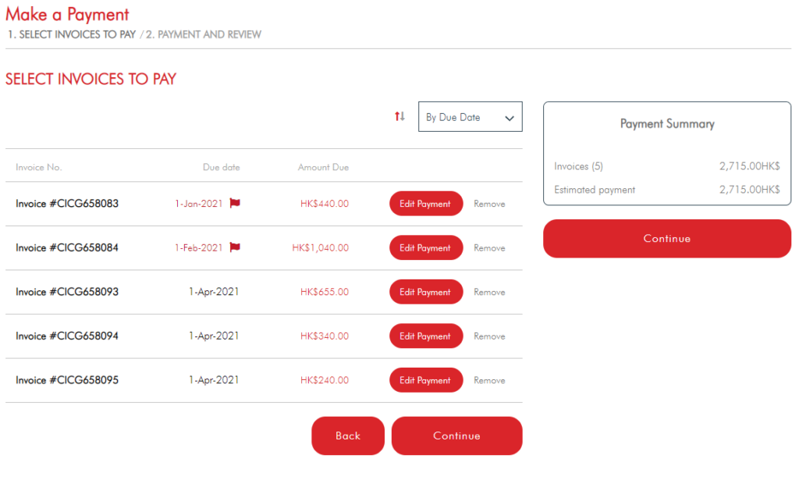The width and height of the screenshot is (799, 480).
Task: Click overdue flag icon beside 1-Feb-2021
Action: tap(235, 247)
